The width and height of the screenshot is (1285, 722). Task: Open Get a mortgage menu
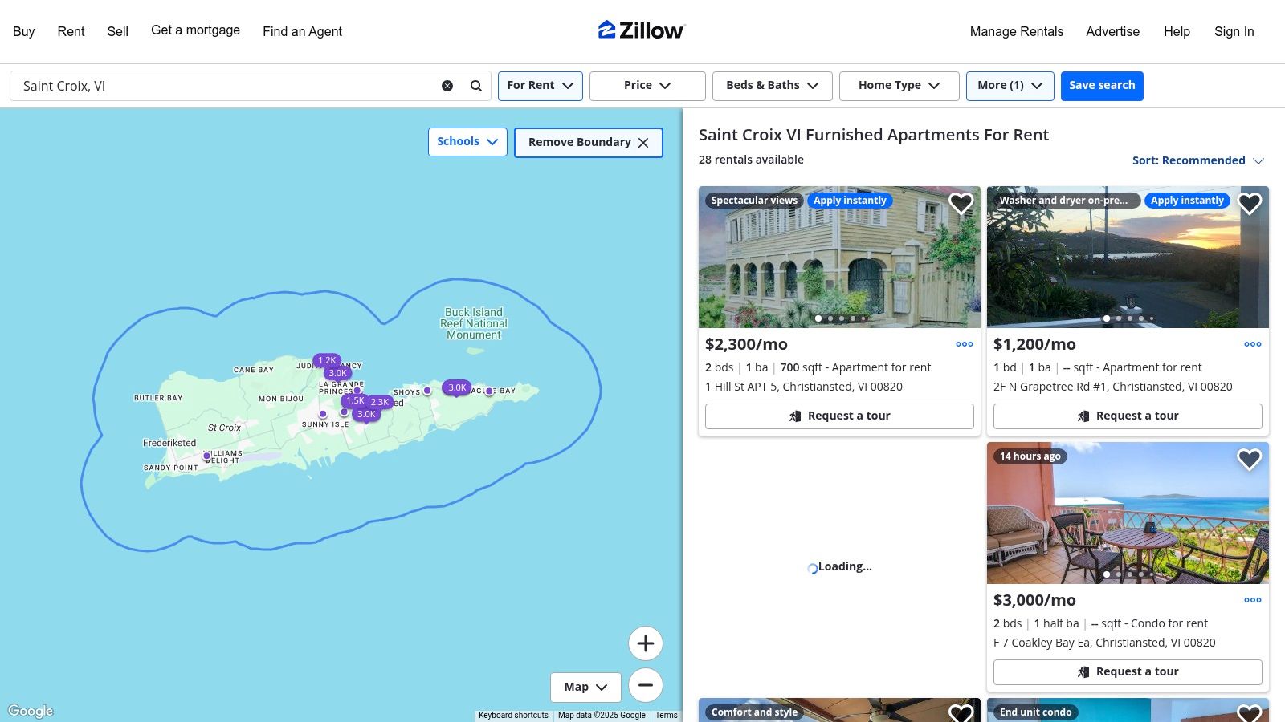tap(195, 30)
